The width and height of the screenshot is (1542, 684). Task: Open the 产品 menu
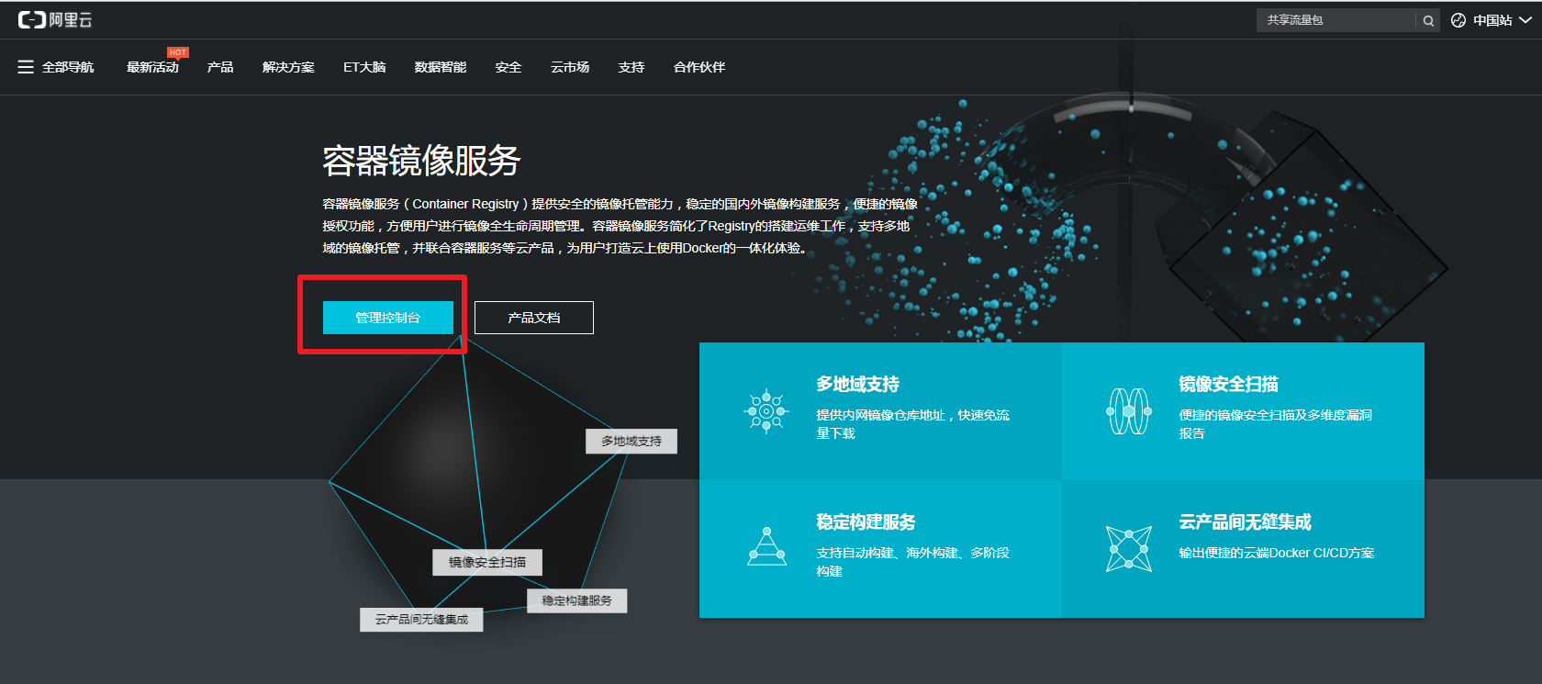coord(220,67)
